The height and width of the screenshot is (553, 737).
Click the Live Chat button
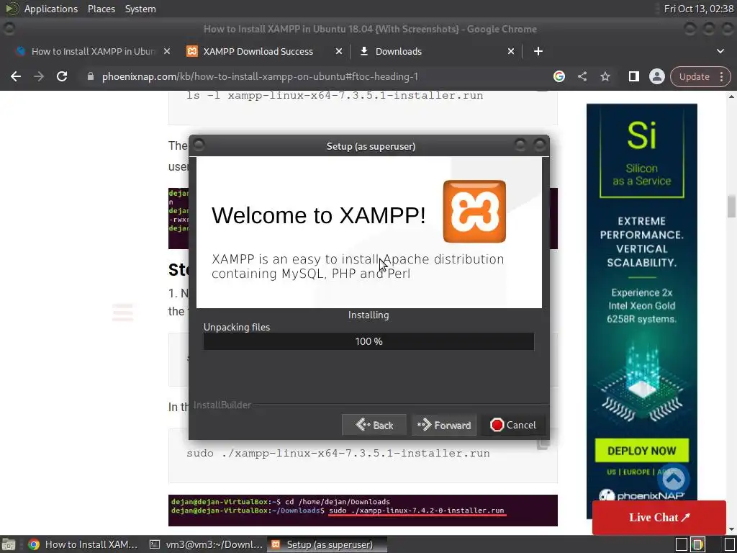tap(659, 517)
